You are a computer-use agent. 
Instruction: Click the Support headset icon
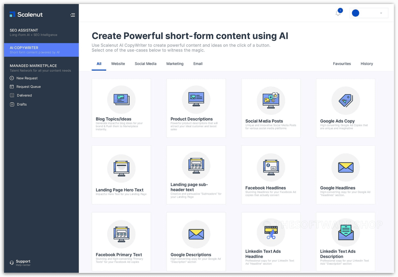point(12,263)
